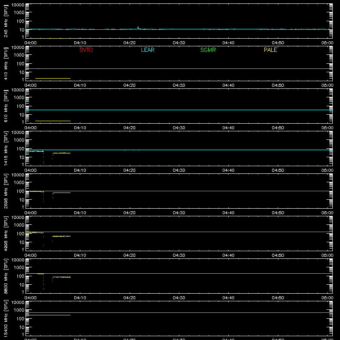Select the 4995 MHz [SFU] axis title
The width and height of the screenshot is (340, 340).
tap(6, 233)
